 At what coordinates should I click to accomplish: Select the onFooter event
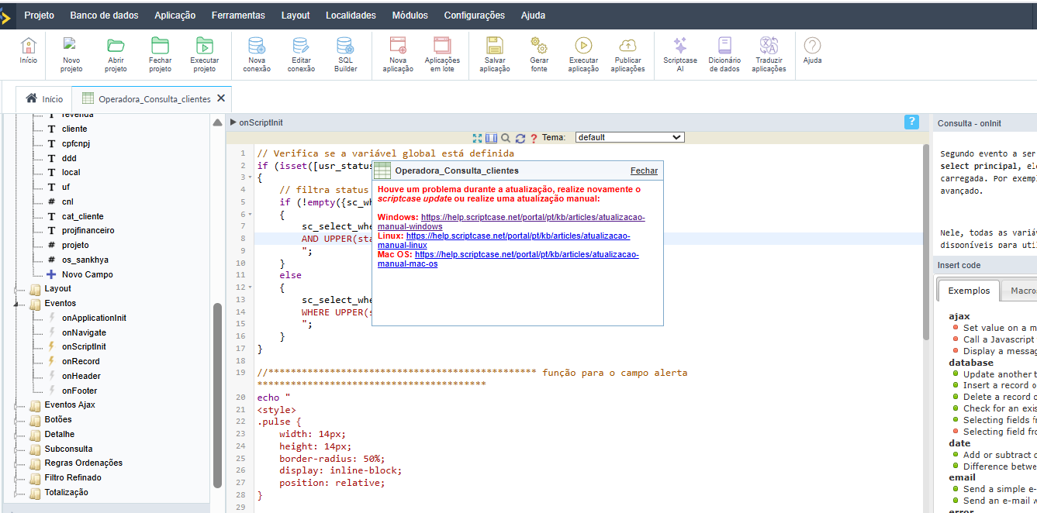click(x=80, y=391)
